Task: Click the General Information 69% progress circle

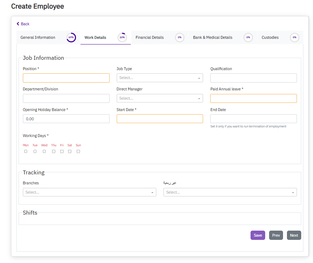Action: pos(71,37)
